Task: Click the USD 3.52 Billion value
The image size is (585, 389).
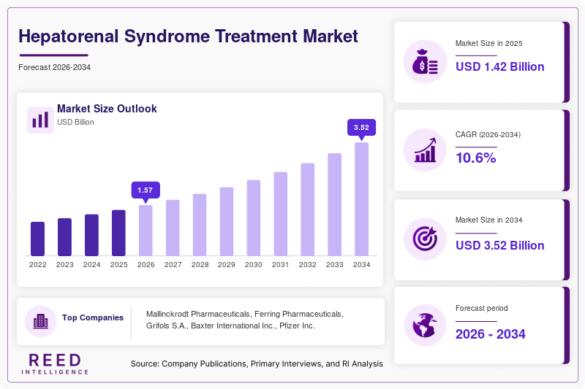Action: 500,245
